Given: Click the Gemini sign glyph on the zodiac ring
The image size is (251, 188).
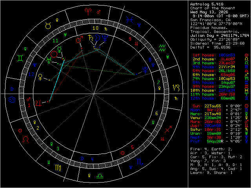Looking at the screenshot, I should 20,58.
